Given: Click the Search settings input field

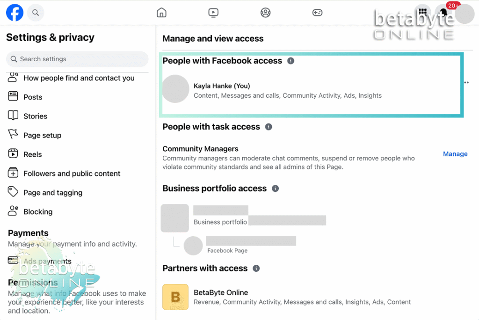Looking at the screenshot, I should click(x=77, y=59).
